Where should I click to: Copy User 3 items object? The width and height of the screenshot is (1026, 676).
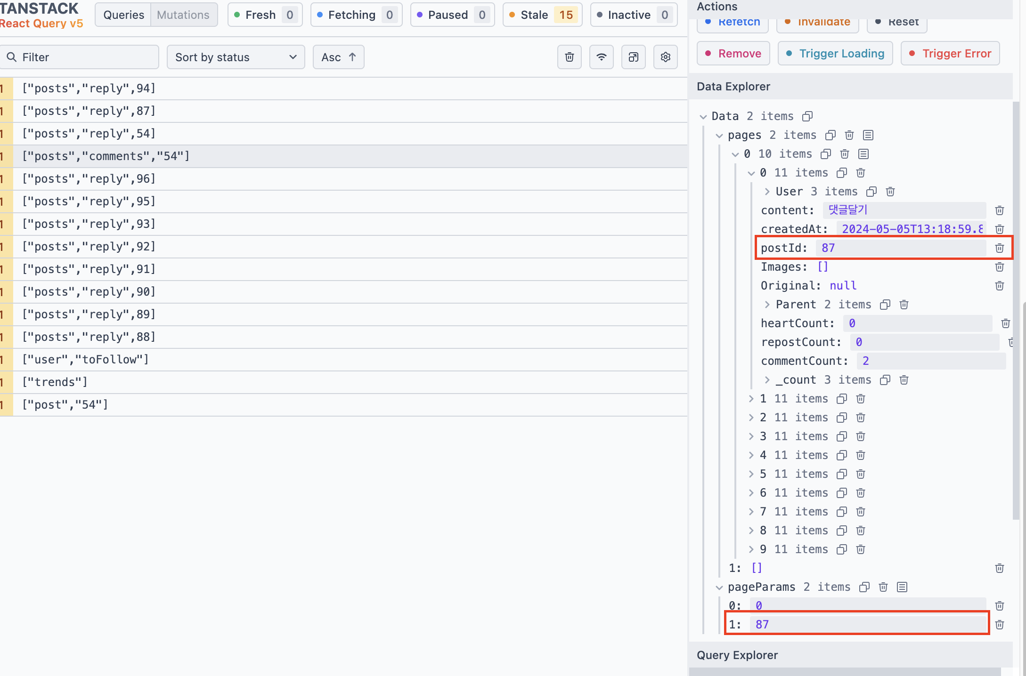point(871,192)
